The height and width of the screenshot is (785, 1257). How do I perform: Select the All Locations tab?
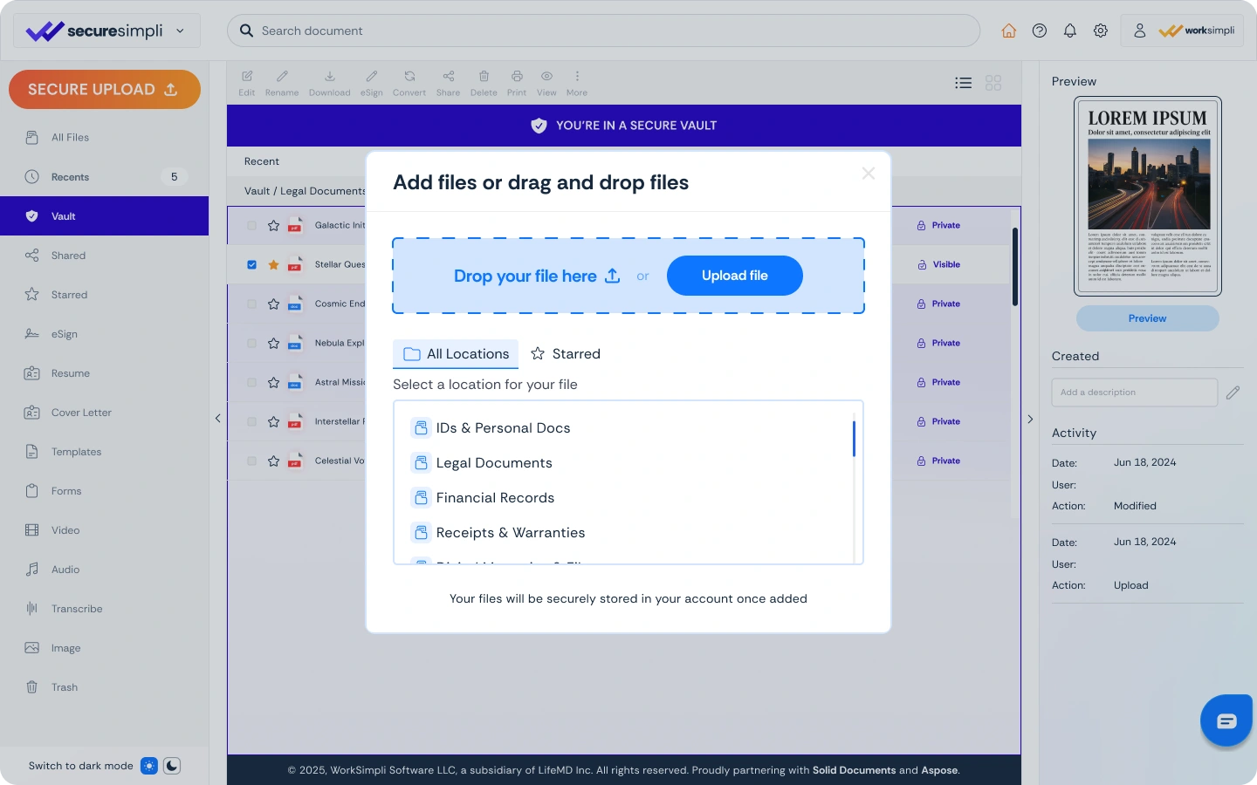[456, 354]
